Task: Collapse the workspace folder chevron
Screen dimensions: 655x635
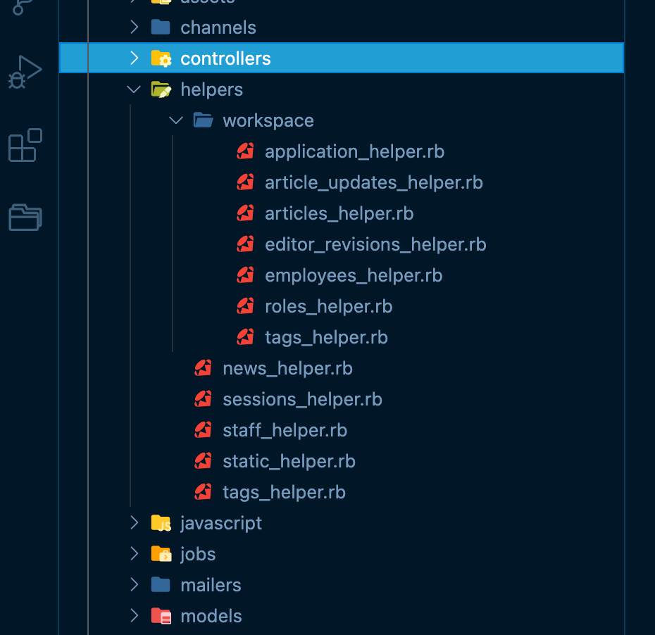Action: click(x=176, y=120)
